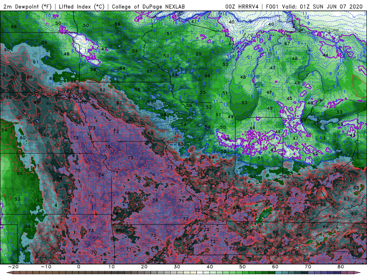Click the '00Z HRRRV4' model run label
Viewport: 367px width, 275px height.
242,6
